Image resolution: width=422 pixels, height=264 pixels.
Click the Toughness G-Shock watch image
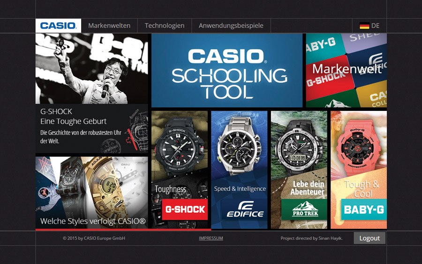click(180, 147)
